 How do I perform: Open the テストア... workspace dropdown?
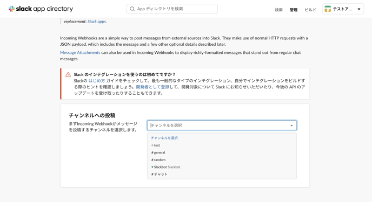[x=343, y=9]
